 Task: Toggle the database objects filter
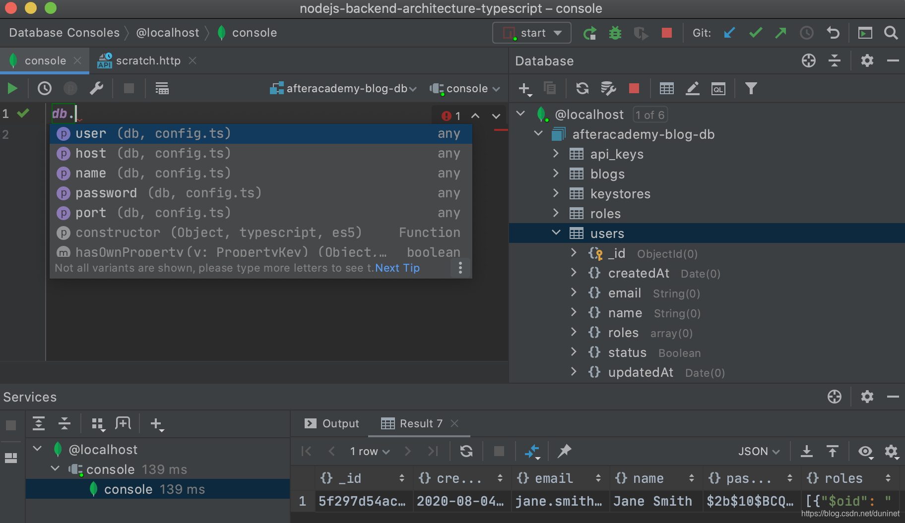pyautogui.click(x=751, y=88)
